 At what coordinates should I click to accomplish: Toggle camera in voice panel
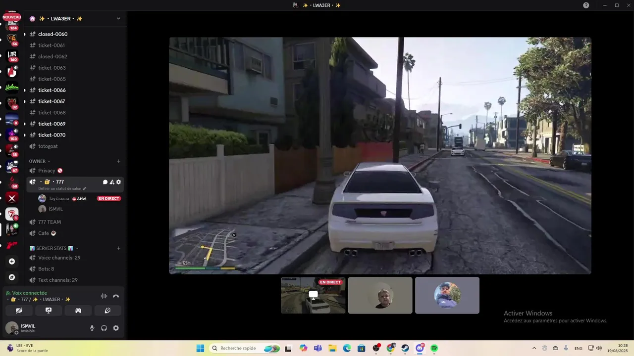click(19, 311)
